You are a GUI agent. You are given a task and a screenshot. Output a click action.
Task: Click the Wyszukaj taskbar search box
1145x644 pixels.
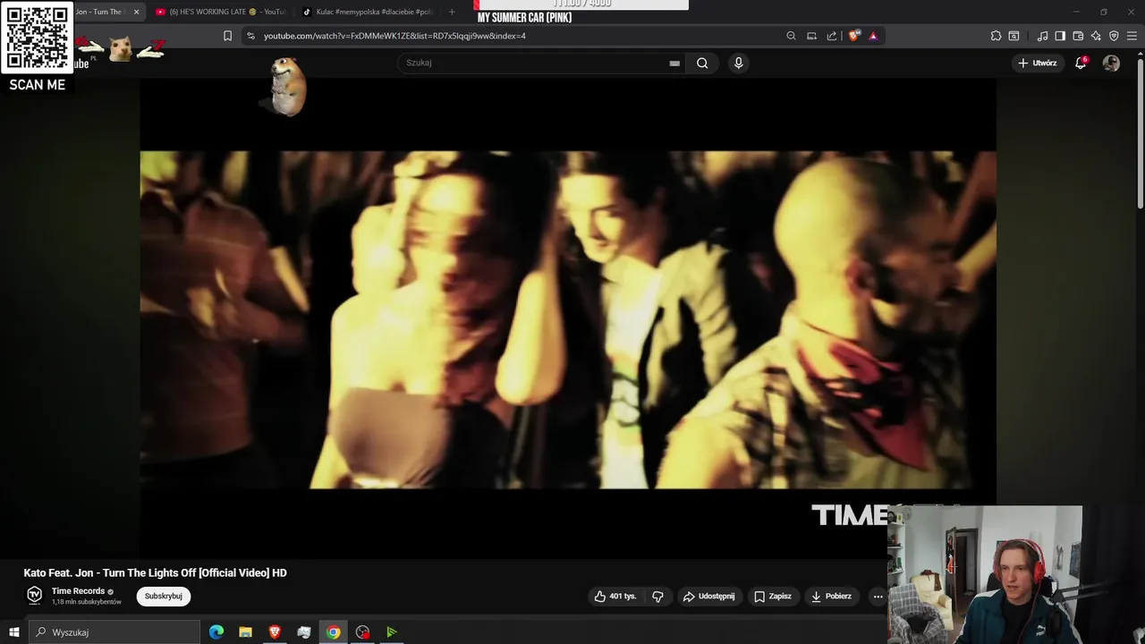pyautogui.click(x=114, y=632)
